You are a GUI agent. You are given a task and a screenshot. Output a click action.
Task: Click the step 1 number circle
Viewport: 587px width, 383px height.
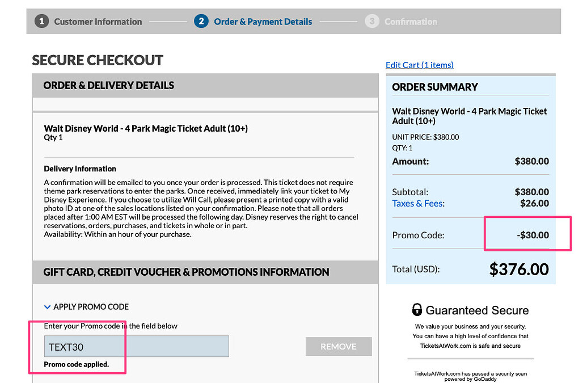point(41,22)
